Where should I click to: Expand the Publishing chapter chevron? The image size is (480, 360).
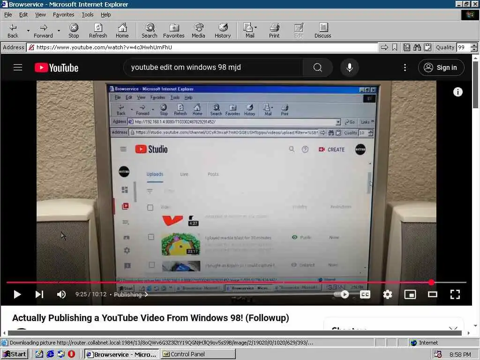[146, 294]
